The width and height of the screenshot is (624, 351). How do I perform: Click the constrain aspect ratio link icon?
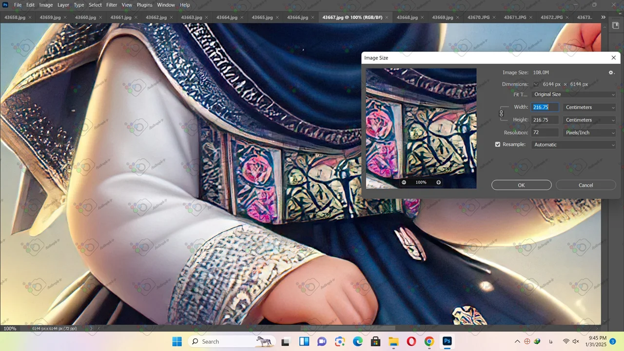coord(501,114)
